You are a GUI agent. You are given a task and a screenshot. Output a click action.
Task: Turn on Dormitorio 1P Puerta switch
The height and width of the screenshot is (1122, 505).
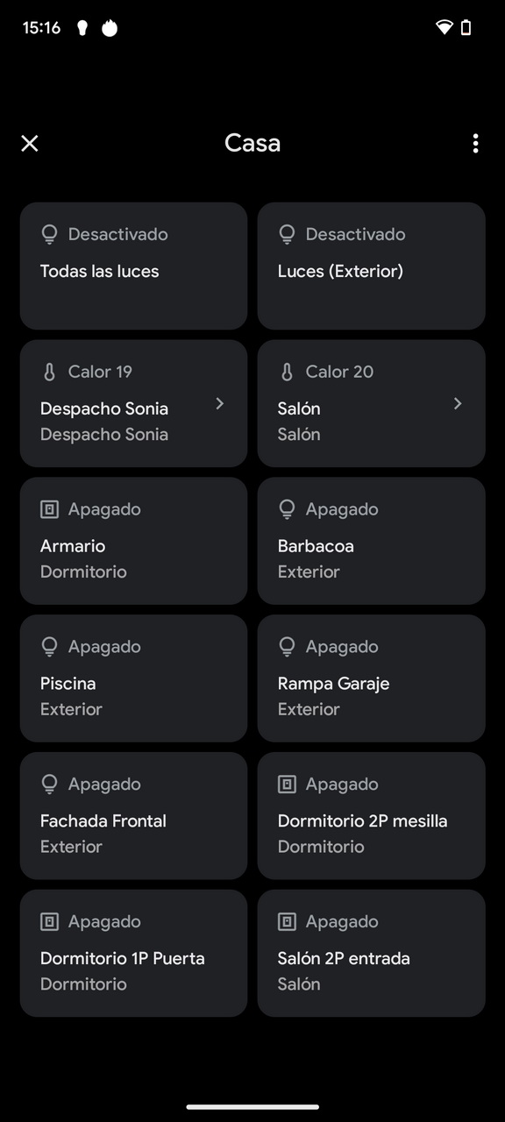click(133, 954)
